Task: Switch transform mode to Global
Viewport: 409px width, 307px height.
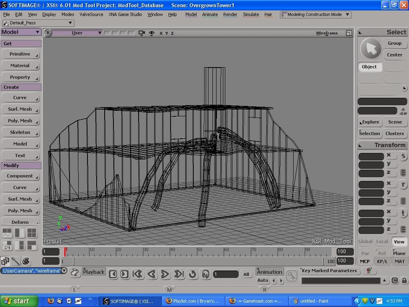Action: click(x=365, y=241)
